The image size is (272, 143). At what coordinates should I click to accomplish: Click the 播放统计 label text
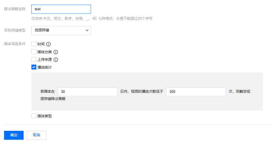pos(45,67)
